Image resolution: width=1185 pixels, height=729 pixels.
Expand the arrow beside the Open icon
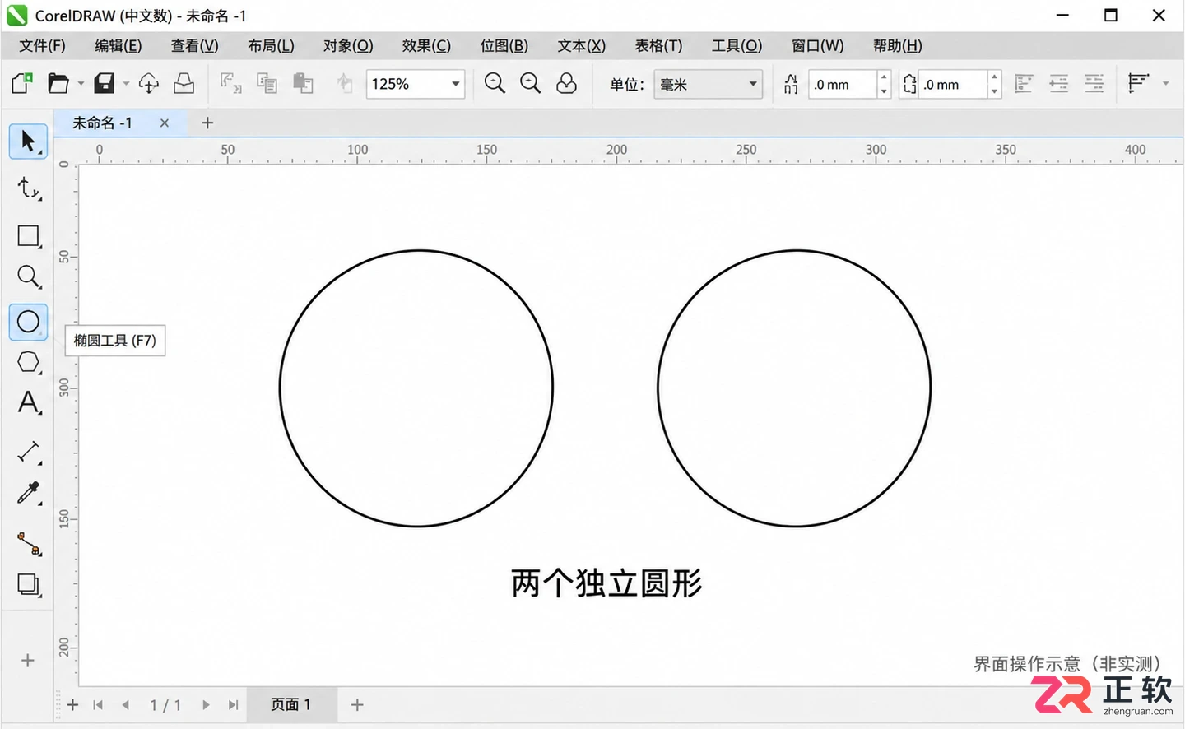(x=81, y=84)
